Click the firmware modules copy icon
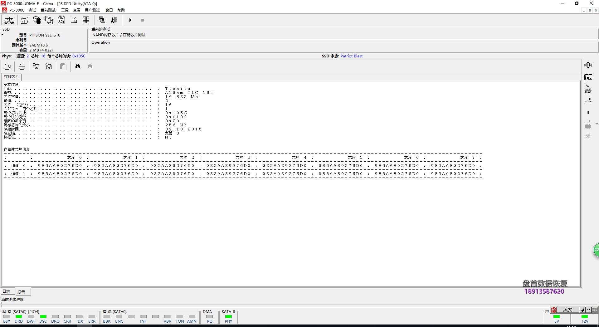This screenshot has height=327, width=599. [49, 20]
